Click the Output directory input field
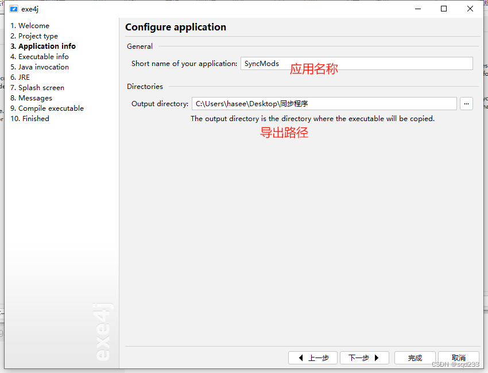 324,104
